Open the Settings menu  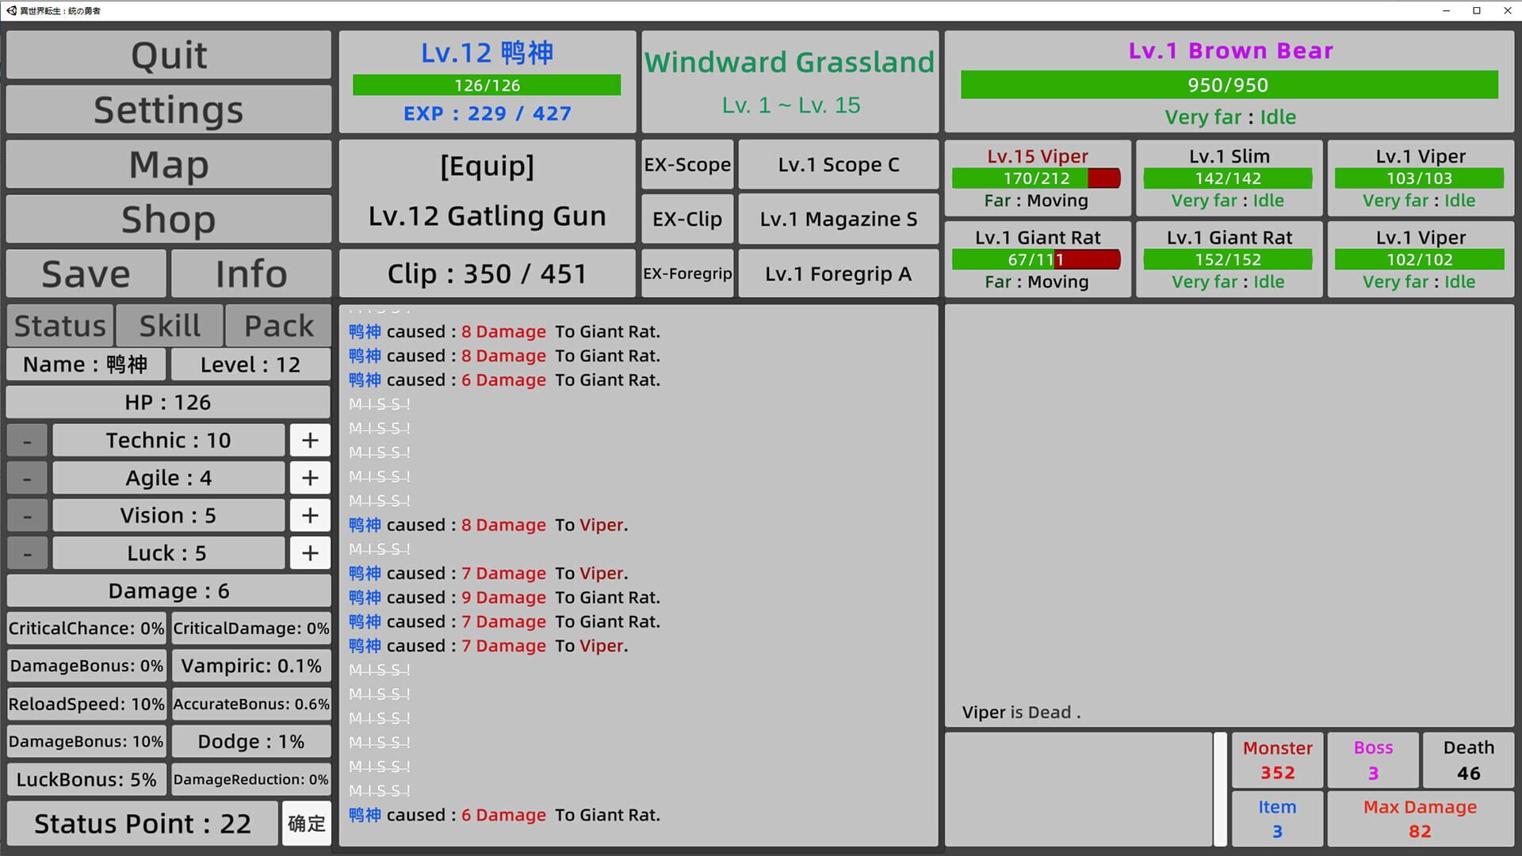pos(168,109)
